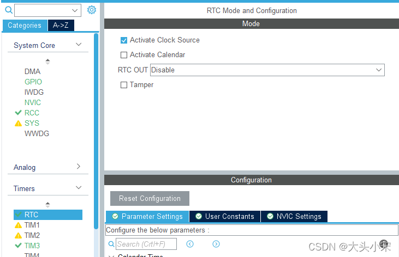
Task: Go to previous search result arrow
Action: pyautogui.click(x=190, y=244)
